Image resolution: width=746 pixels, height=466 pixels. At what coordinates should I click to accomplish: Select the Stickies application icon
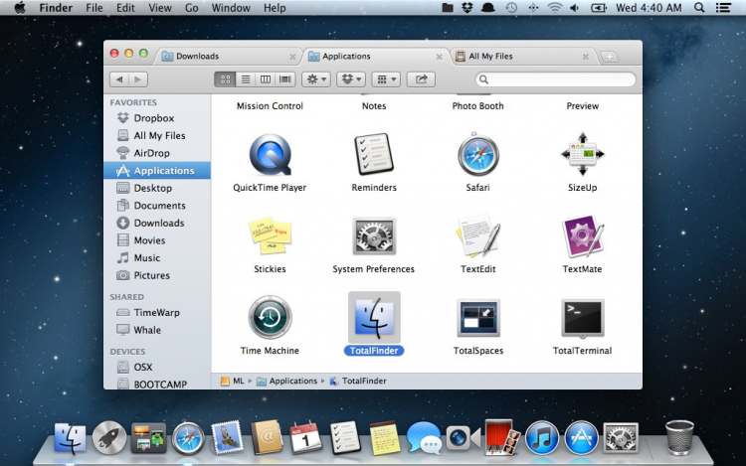[270, 236]
